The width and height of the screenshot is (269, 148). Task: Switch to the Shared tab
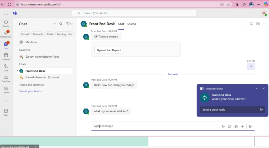point(132,24)
